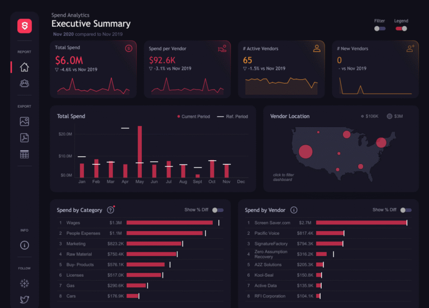The image size is (429, 308).
Task: Open the Home report icon
Action: tap(25, 67)
